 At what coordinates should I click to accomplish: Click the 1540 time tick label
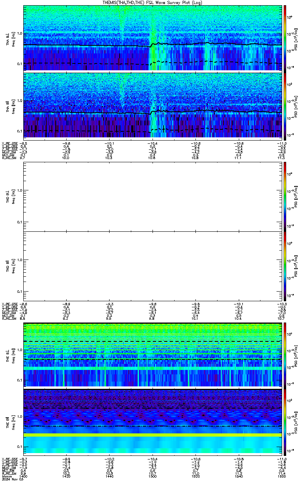[238, 477]
